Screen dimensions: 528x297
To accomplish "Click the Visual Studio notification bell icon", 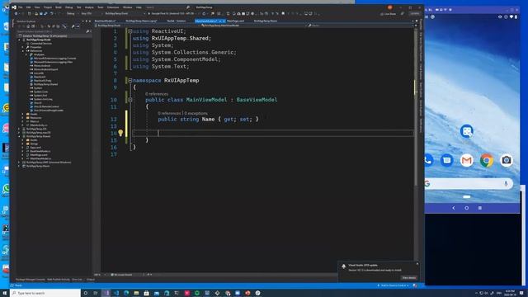I will click(x=343, y=266).
